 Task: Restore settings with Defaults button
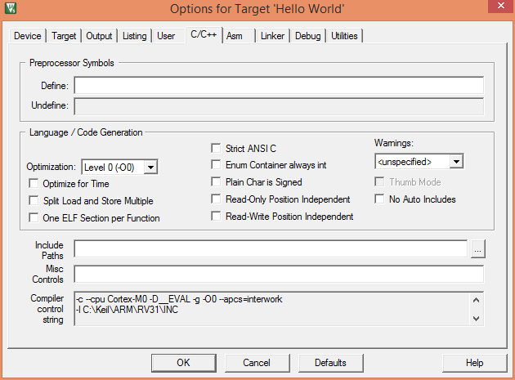[x=330, y=363]
